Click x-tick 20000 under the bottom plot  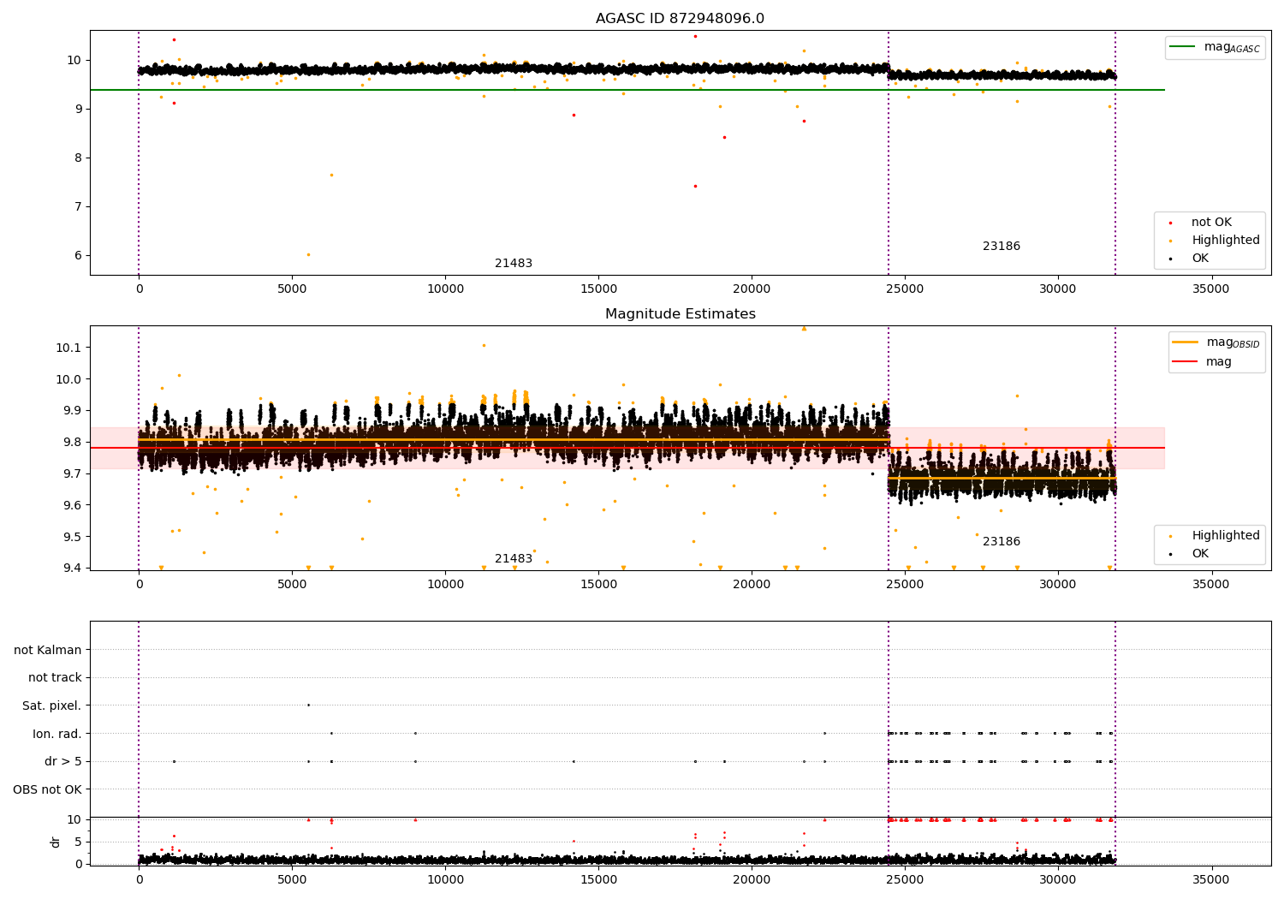tap(752, 879)
